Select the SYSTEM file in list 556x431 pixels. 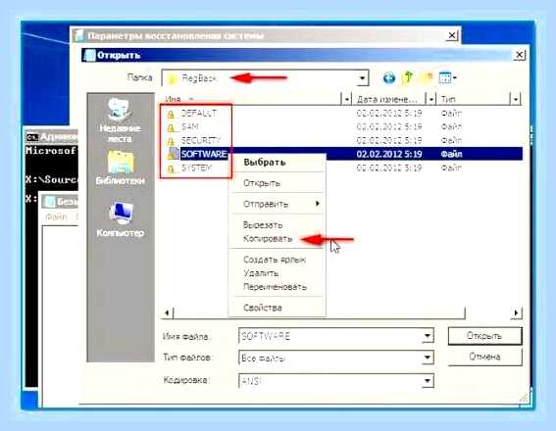tap(196, 168)
